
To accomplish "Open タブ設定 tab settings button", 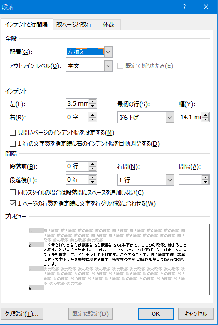I will [22, 314].
